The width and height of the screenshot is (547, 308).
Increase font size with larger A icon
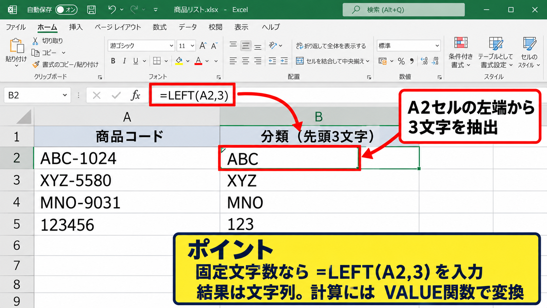point(203,46)
